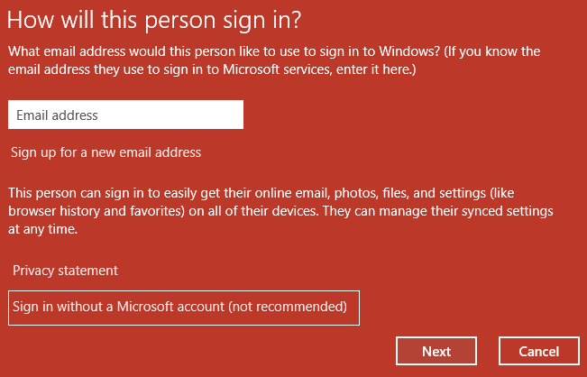This screenshot has height=377, width=587.
Task: Click the Email address input field
Action: point(125,115)
